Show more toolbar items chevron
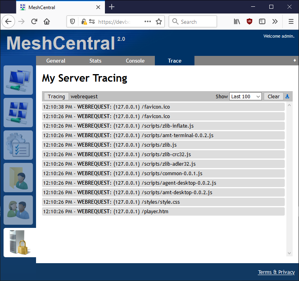This screenshot has height=281, width=299. [x=275, y=21]
